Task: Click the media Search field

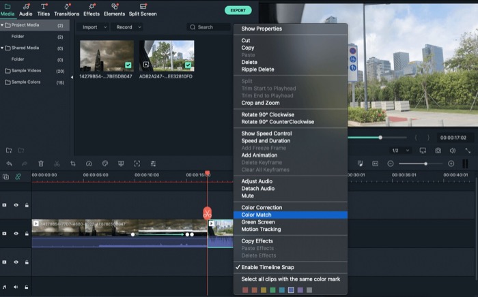Action: click(x=208, y=27)
